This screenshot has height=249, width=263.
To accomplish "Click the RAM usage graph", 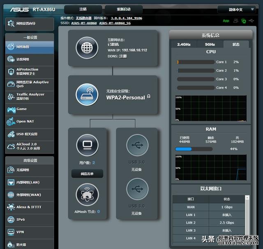I will coord(211,168).
